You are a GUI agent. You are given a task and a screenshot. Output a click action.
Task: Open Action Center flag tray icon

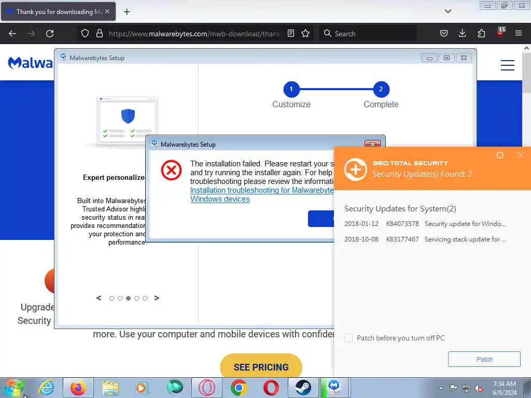tap(453, 388)
